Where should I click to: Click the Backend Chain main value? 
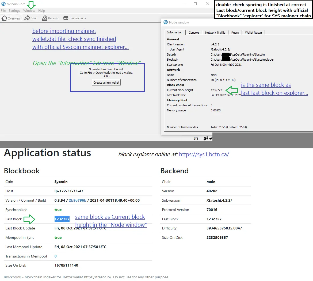[x=211, y=182]
